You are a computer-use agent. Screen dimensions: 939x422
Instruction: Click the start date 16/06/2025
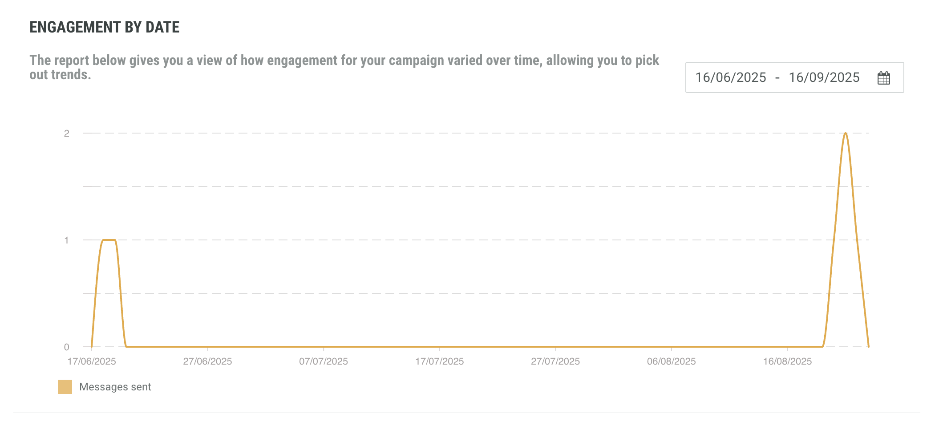tap(731, 77)
